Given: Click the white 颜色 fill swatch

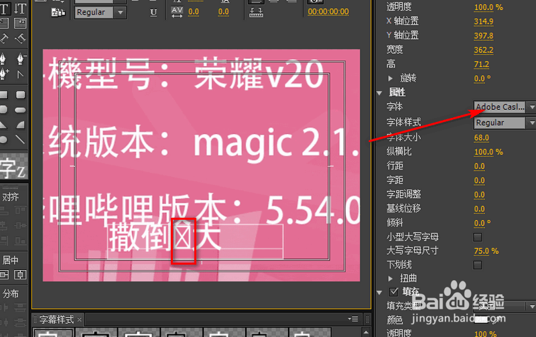Looking at the screenshot, I should tap(481, 320).
